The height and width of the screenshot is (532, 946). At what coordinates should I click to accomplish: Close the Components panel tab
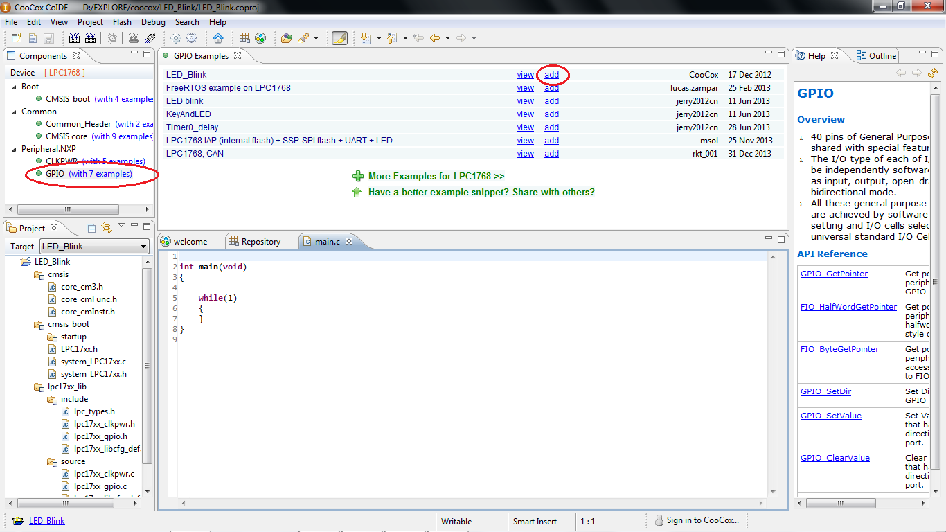pyautogui.click(x=76, y=55)
